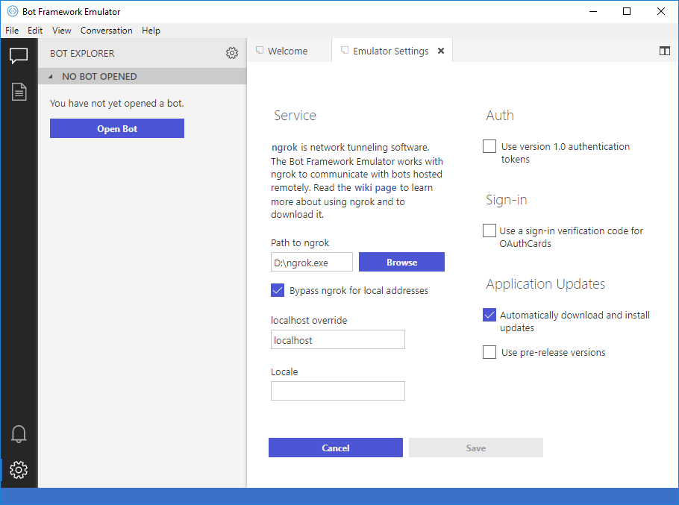Image resolution: width=679 pixels, height=505 pixels.
Task: Follow the ngrok hyperlink
Action: (284, 148)
